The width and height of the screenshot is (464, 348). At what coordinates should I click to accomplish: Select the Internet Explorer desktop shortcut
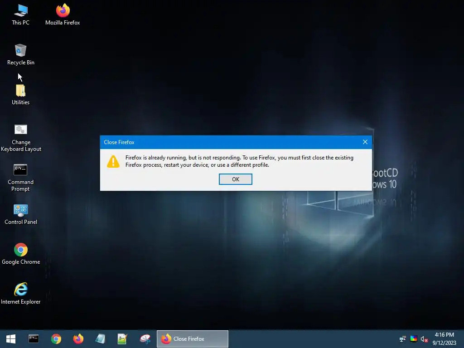(x=21, y=294)
